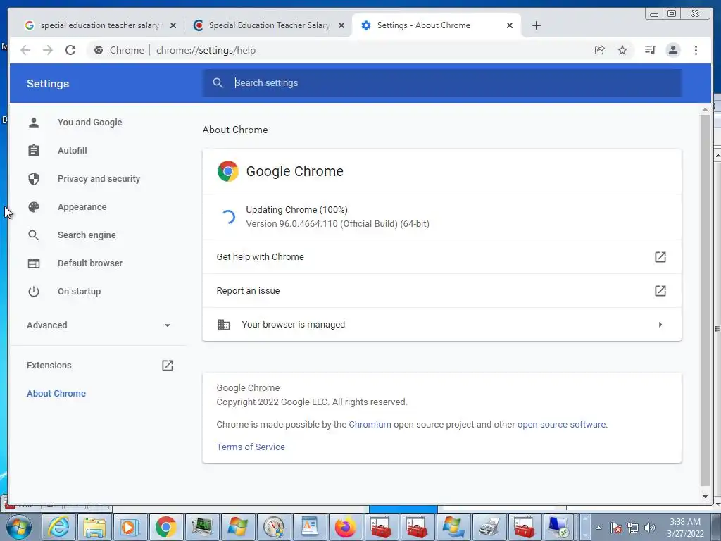Click the Autofill clipboard icon
The image size is (721, 541).
[x=34, y=151]
